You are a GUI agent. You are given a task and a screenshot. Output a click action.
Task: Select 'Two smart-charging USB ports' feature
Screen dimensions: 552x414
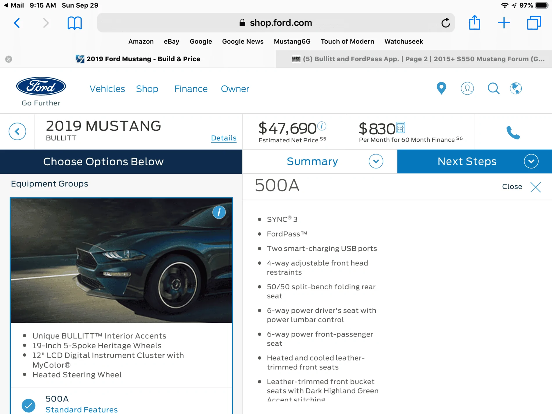(x=322, y=248)
